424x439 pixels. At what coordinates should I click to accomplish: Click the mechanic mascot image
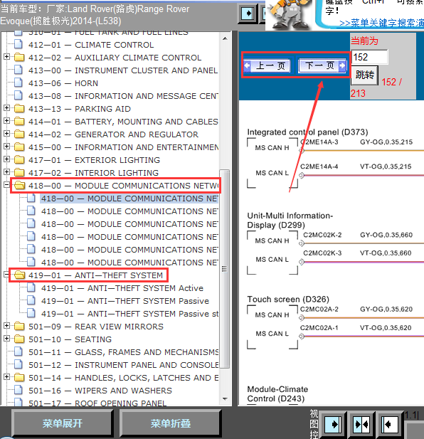point(290,14)
